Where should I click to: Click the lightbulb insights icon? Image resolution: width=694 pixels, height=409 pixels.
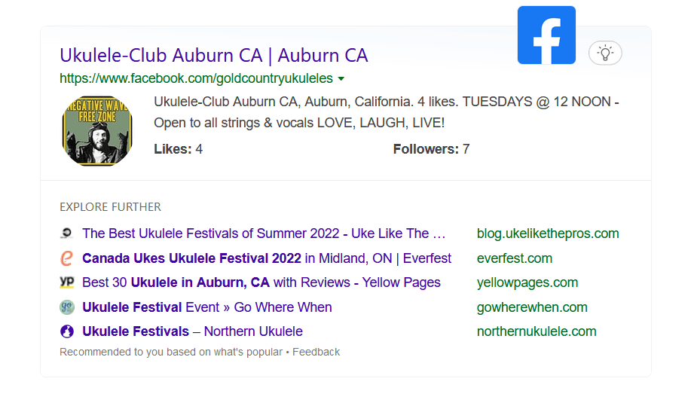[605, 53]
